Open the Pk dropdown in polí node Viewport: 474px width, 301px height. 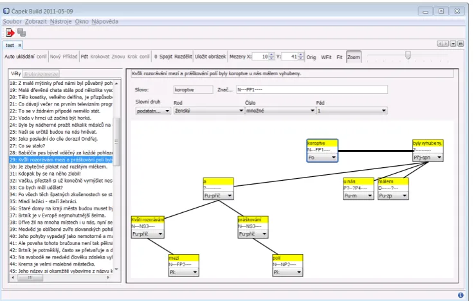[287, 272]
